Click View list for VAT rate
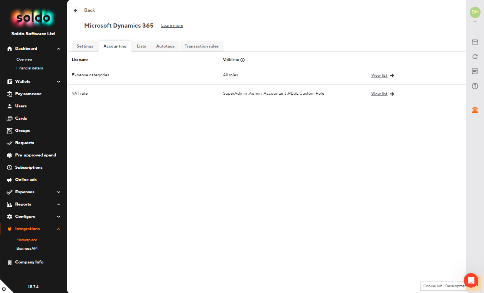This screenshot has width=484, height=293. pyautogui.click(x=379, y=94)
